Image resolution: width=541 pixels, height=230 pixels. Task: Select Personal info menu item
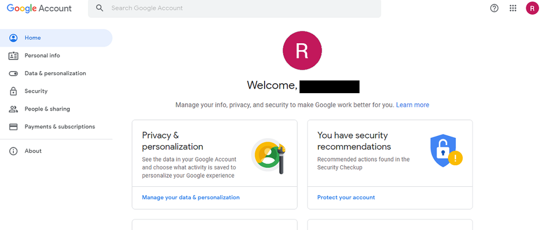(x=42, y=56)
